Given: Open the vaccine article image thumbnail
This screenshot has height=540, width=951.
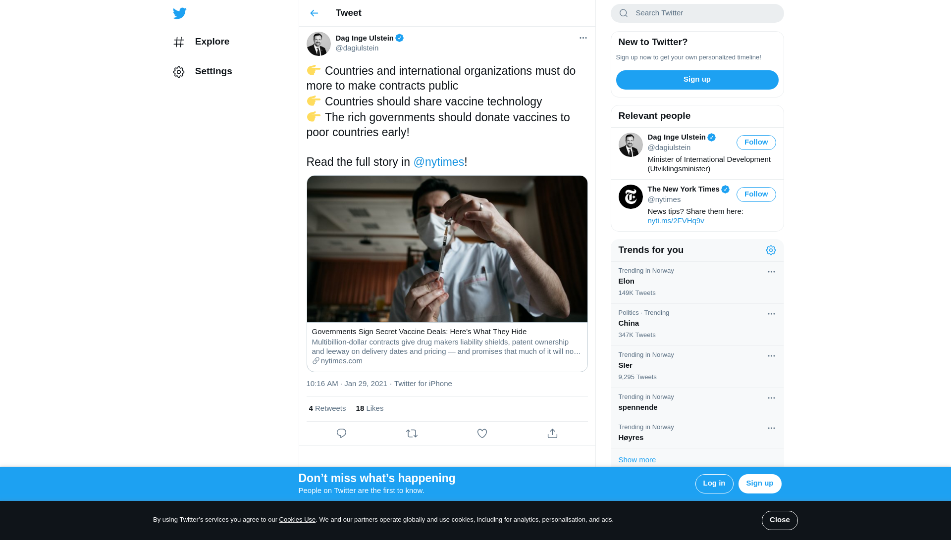Looking at the screenshot, I should (447, 249).
